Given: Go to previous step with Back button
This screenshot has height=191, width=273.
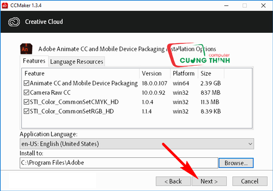Looking at the screenshot, I should click(173, 181).
